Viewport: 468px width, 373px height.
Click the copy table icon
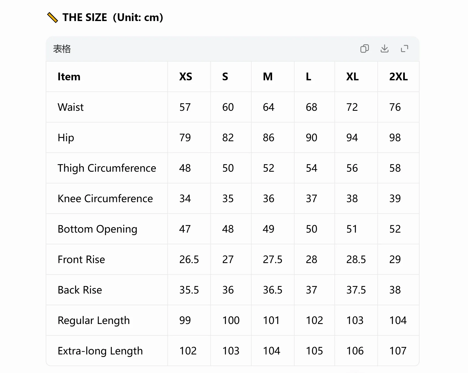coord(364,49)
